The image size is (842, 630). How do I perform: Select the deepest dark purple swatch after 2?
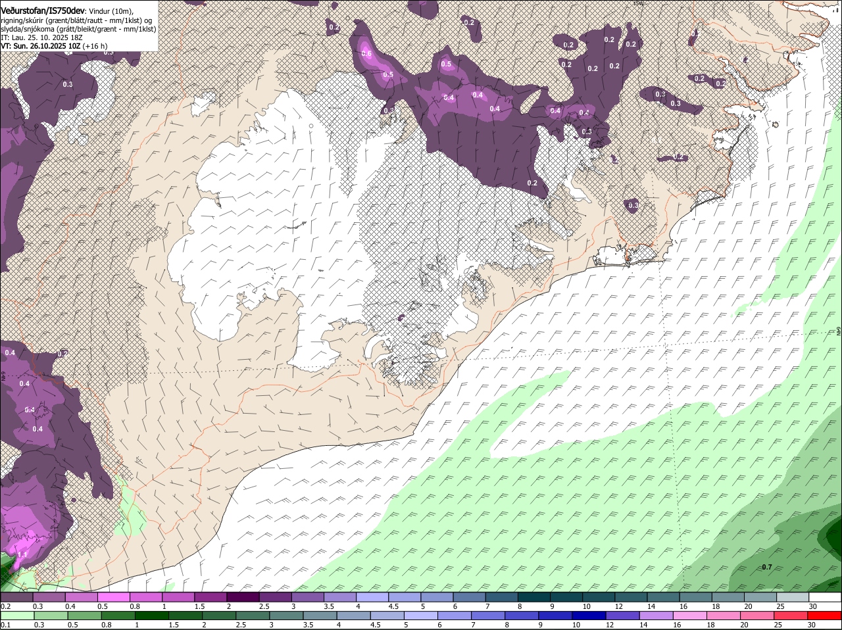point(243,597)
